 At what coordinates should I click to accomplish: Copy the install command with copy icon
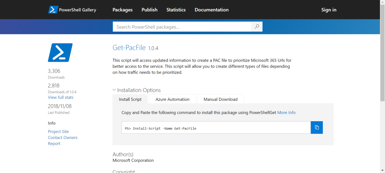(x=317, y=127)
